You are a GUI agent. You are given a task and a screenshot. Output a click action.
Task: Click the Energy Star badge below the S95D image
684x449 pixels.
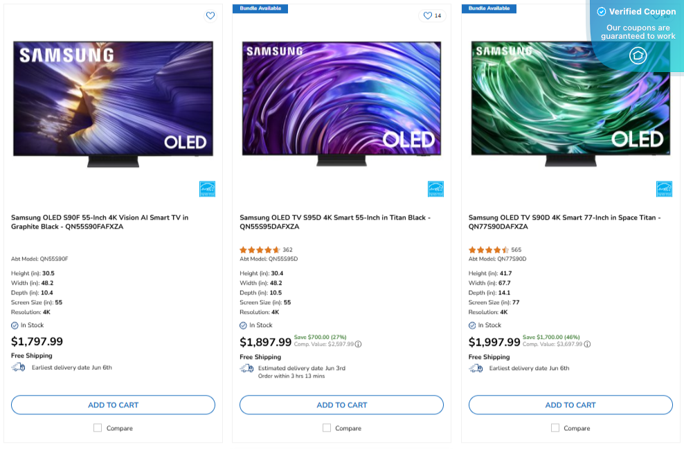[x=436, y=188]
